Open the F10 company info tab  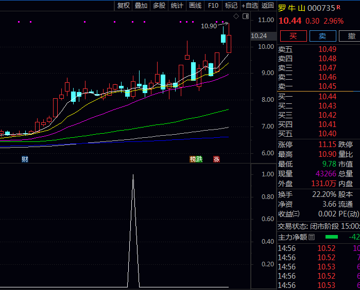[213, 6]
